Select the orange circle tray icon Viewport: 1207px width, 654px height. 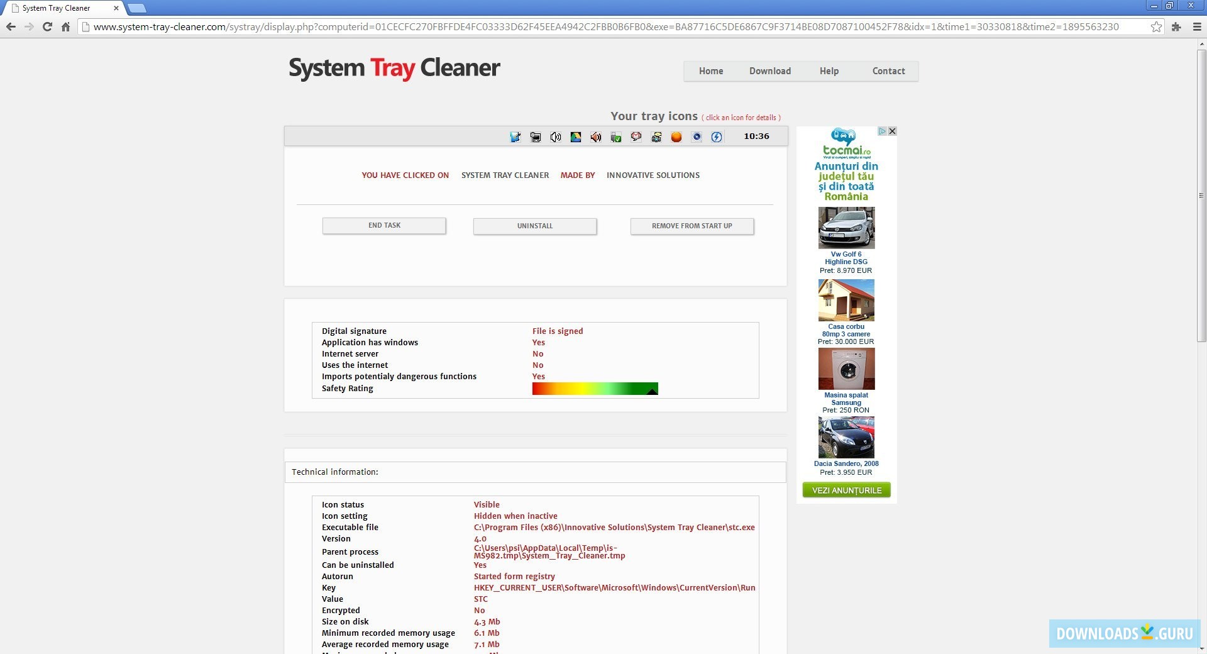[676, 136]
